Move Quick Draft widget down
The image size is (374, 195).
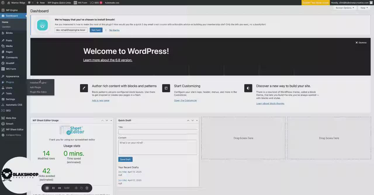193,120
